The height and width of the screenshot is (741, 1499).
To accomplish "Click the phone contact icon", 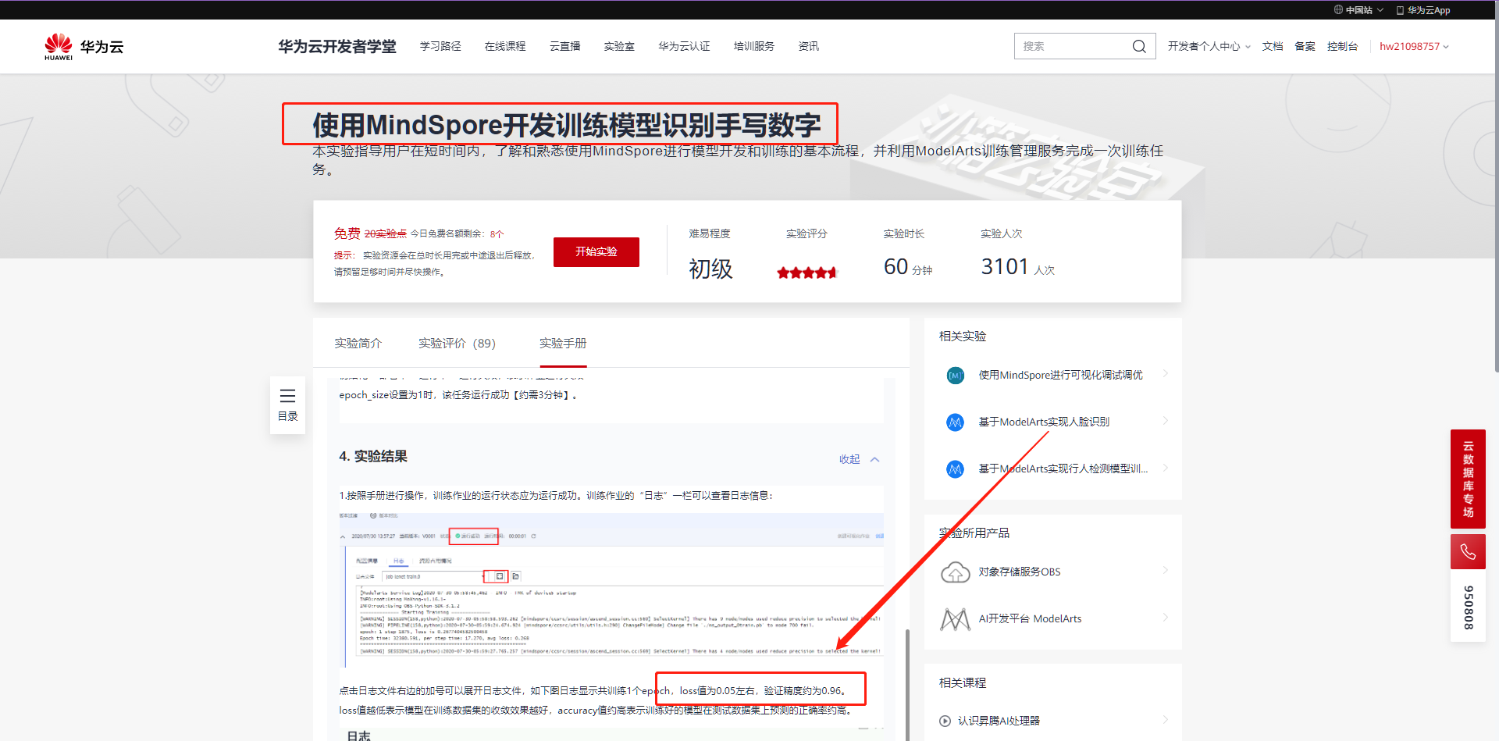I will pos(1468,552).
